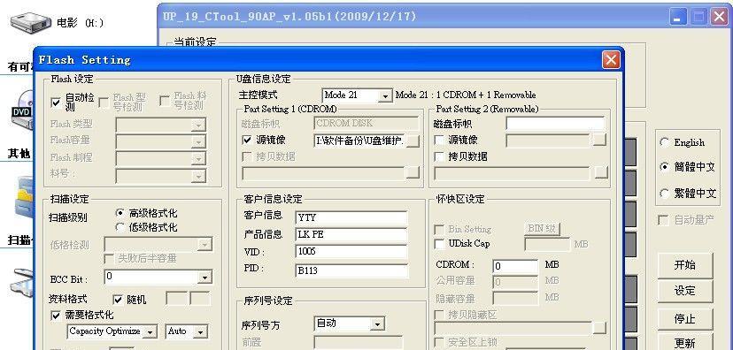Select 高级格式化 scan level

[120, 213]
